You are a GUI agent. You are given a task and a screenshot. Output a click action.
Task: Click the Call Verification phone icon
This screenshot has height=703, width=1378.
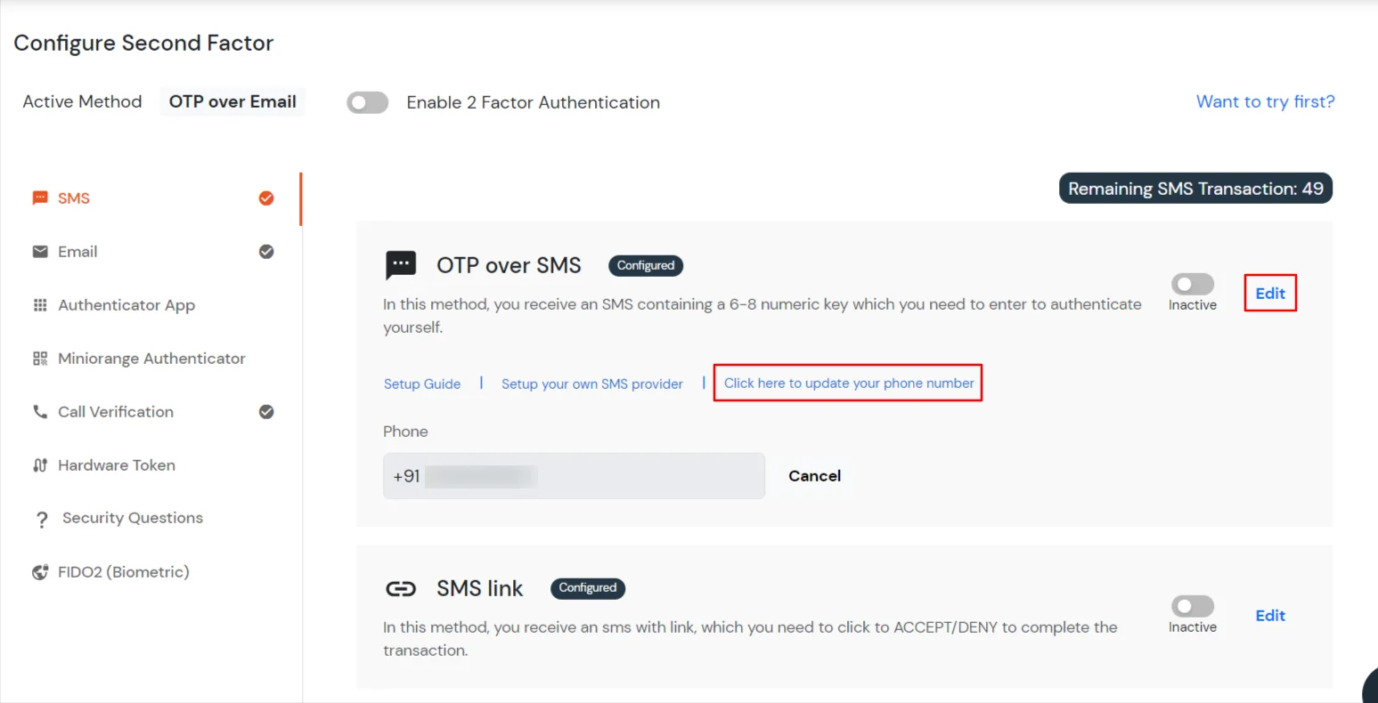pyautogui.click(x=40, y=411)
